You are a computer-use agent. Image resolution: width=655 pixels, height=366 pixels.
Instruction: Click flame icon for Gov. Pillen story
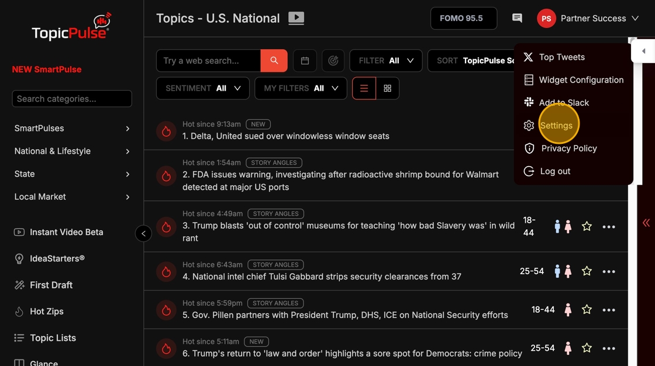pyautogui.click(x=166, y=310)
